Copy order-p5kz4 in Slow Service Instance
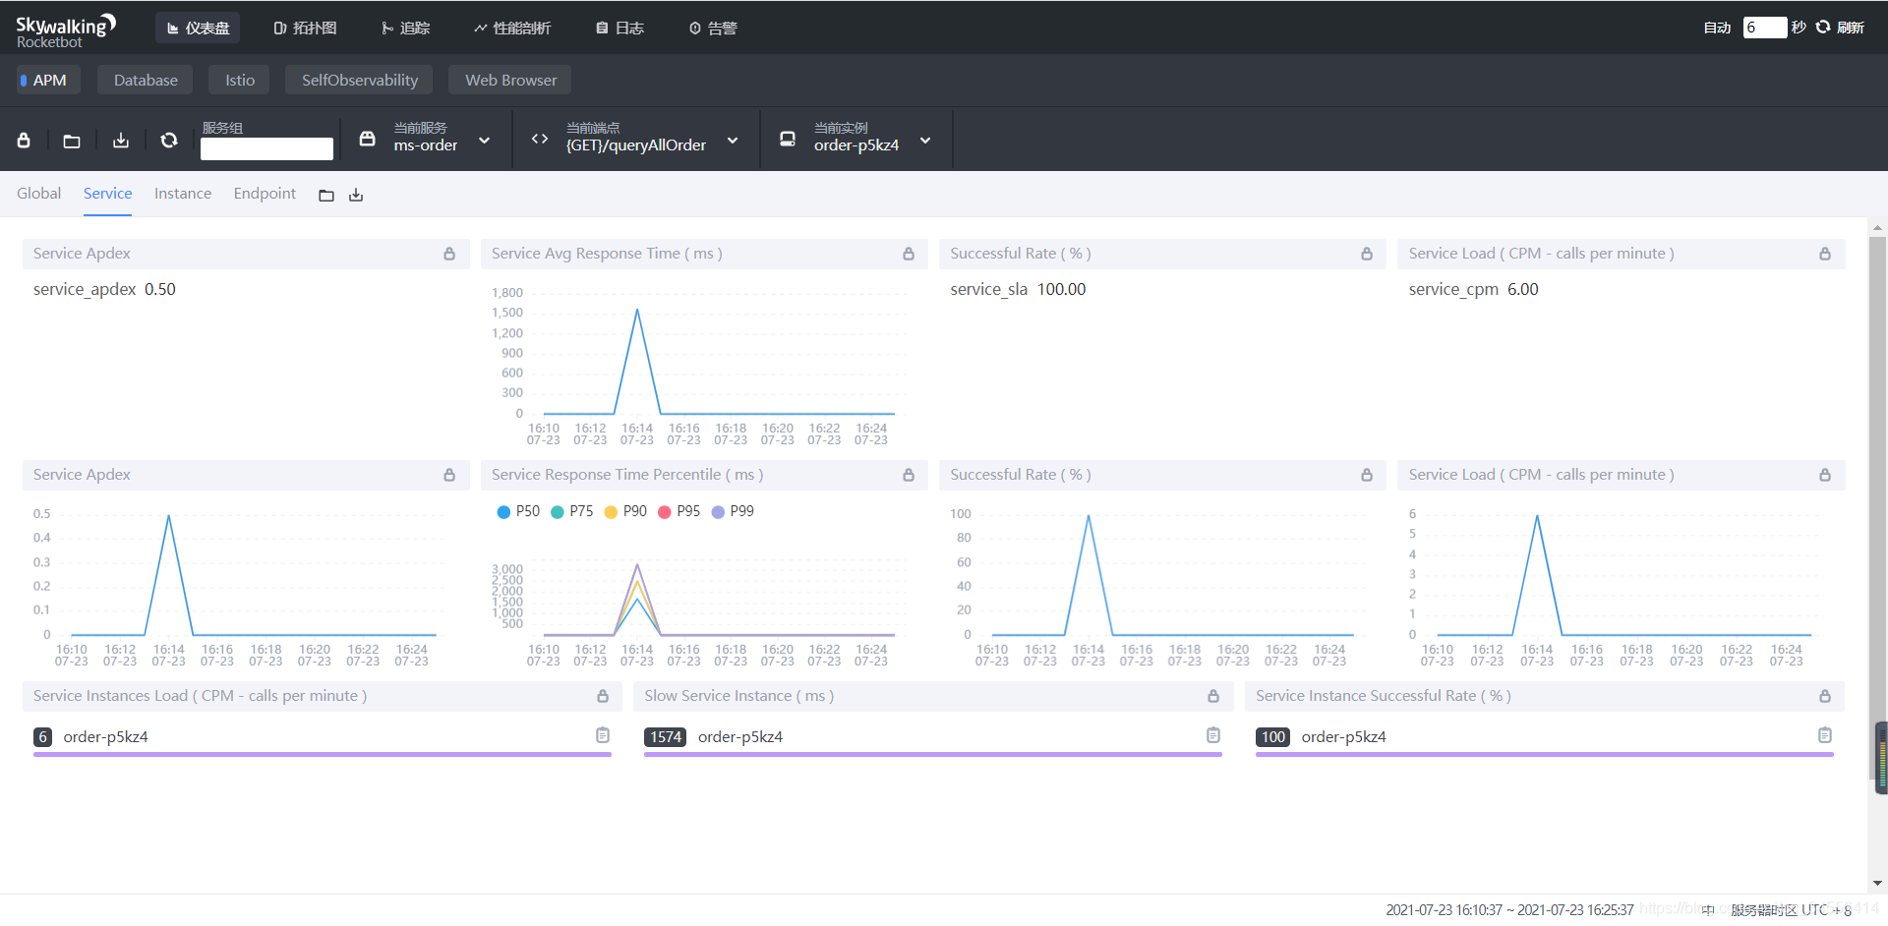Image resolution: width=1888 pixels, height=926 pixels. pyautogui.click(x=1213, y=735)
